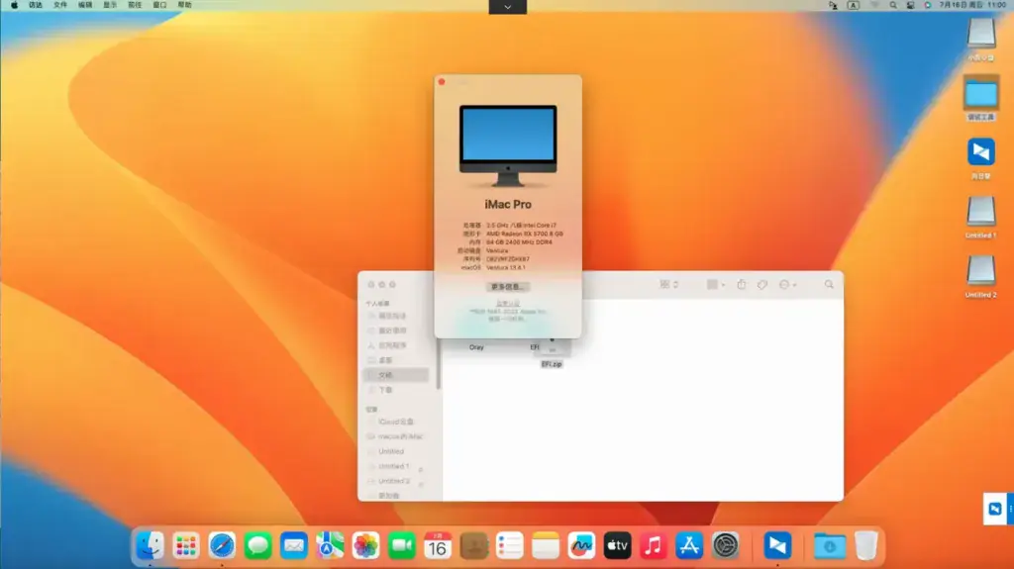Eject Untitled 1 volume in Finder sidebar
The height and width of the screenshot is (569, 1014).
coord(421,469)
